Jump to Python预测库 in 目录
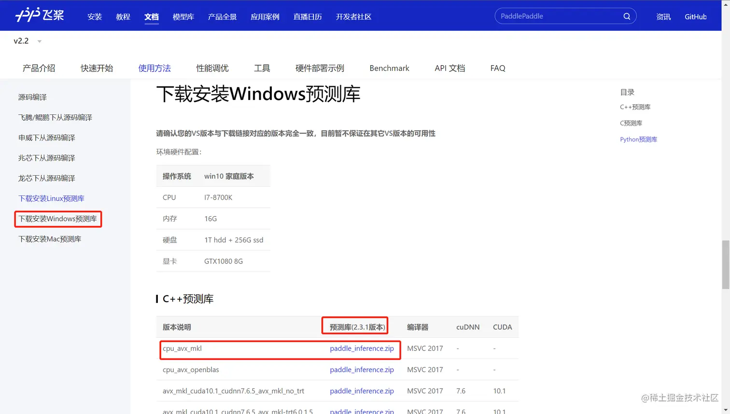 click(639, 139)
